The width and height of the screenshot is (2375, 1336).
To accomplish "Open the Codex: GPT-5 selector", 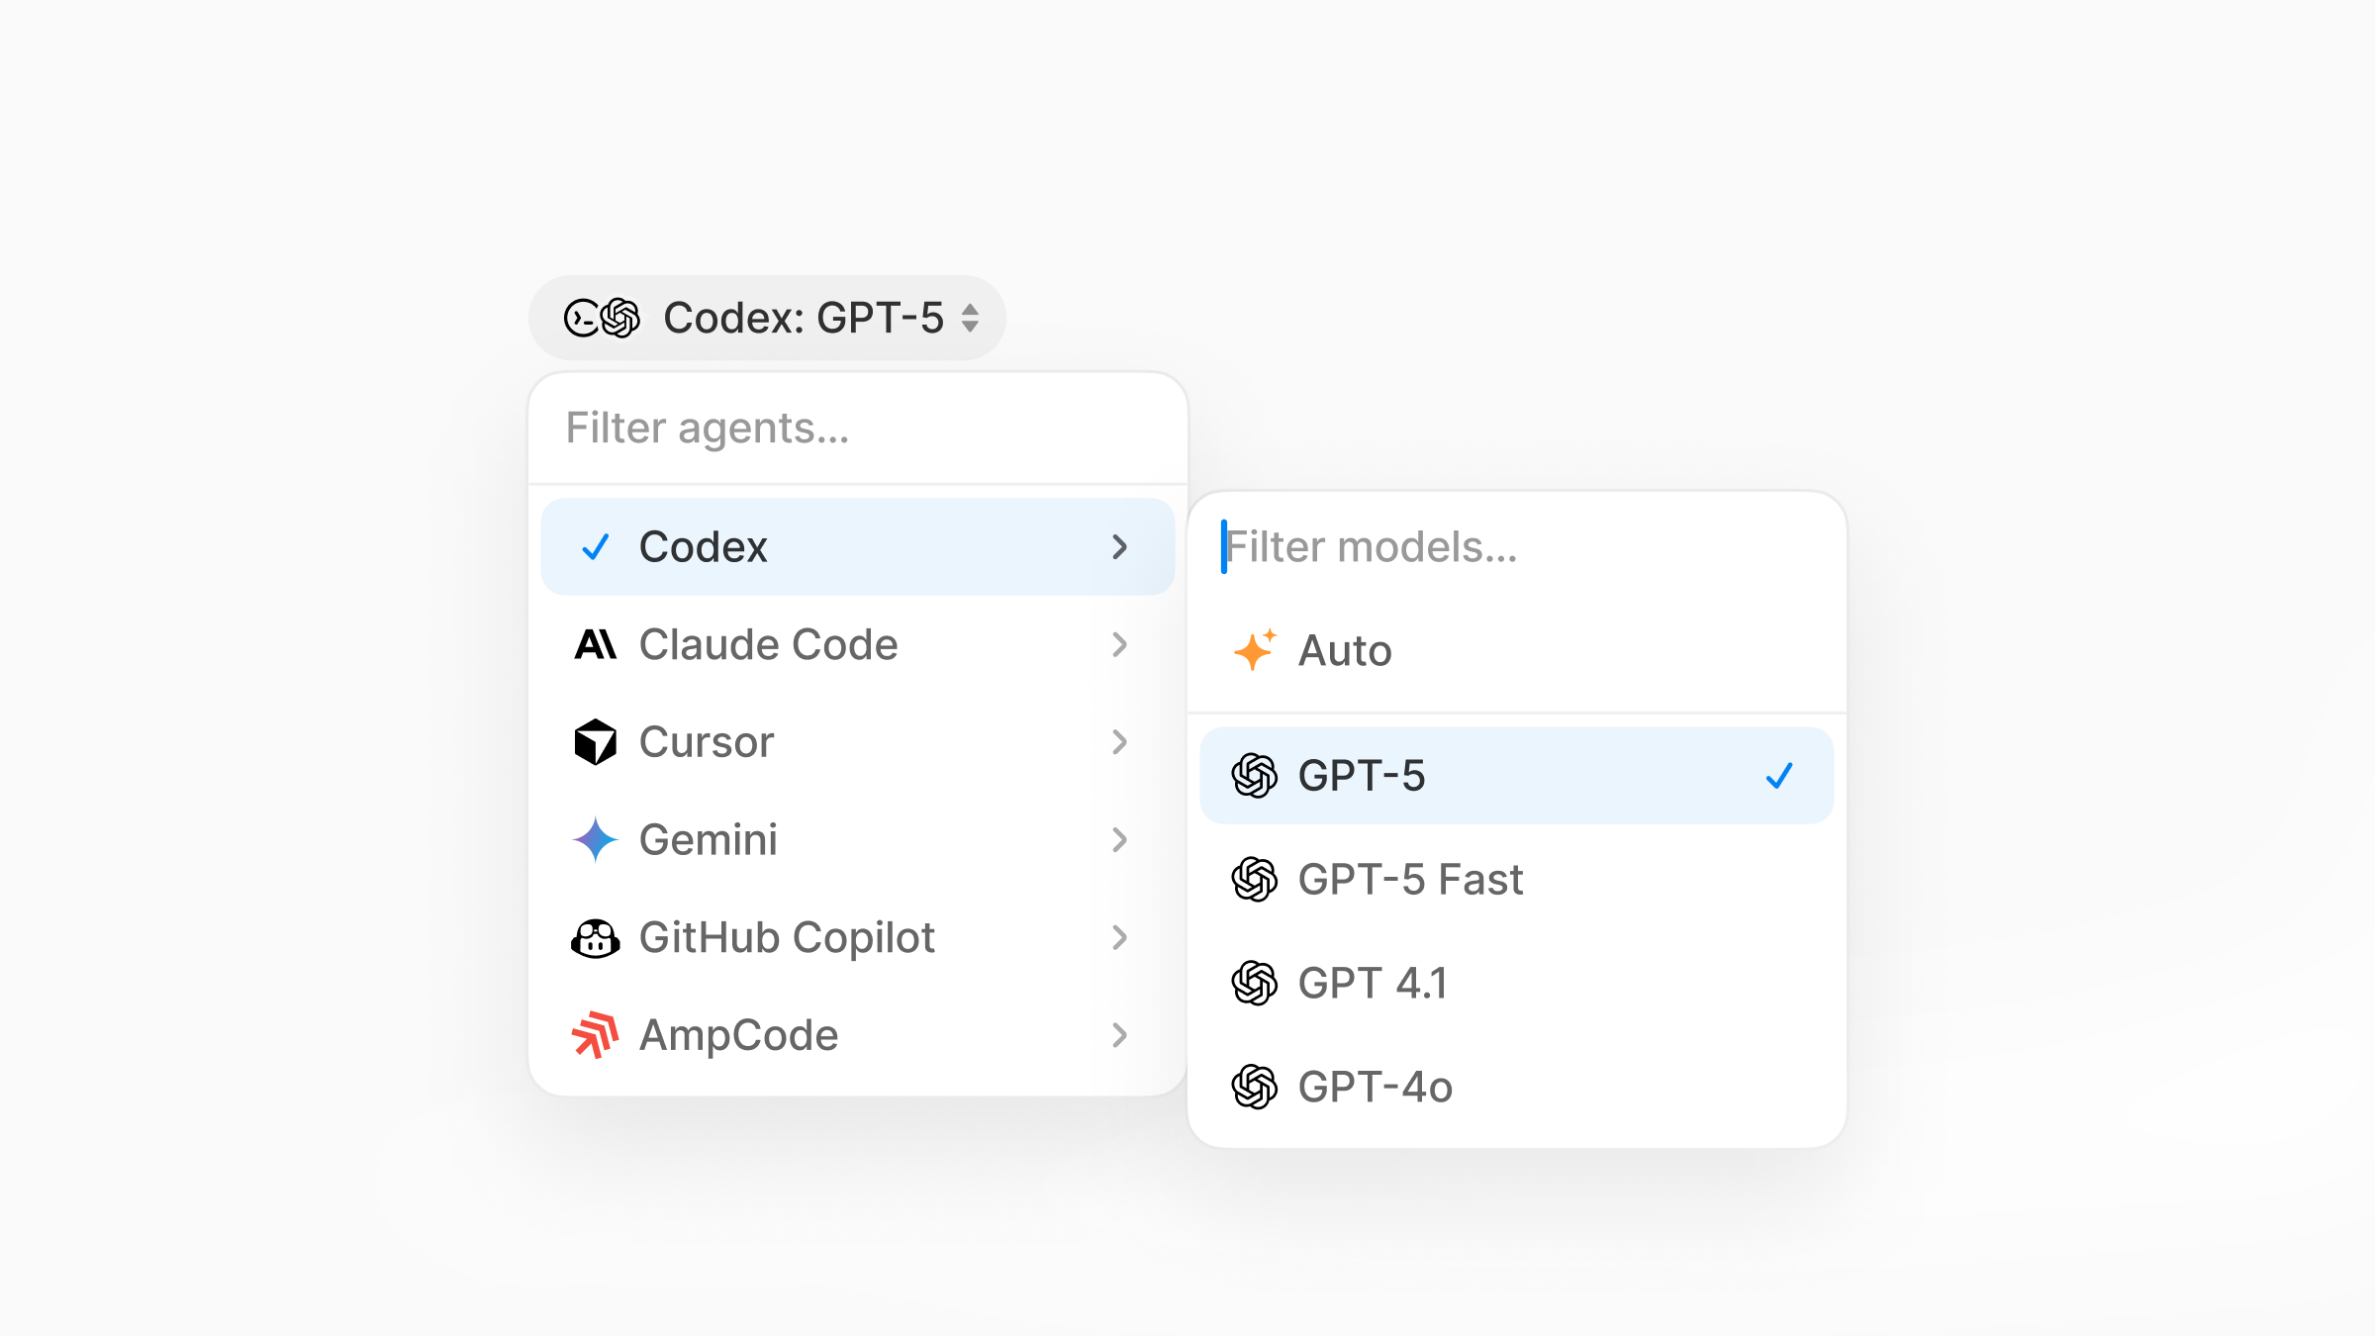I will [767, 317].
